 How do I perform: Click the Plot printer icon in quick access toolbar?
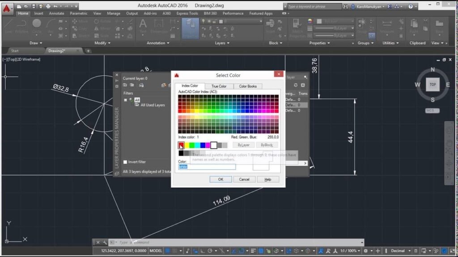(x=48, y=6)
